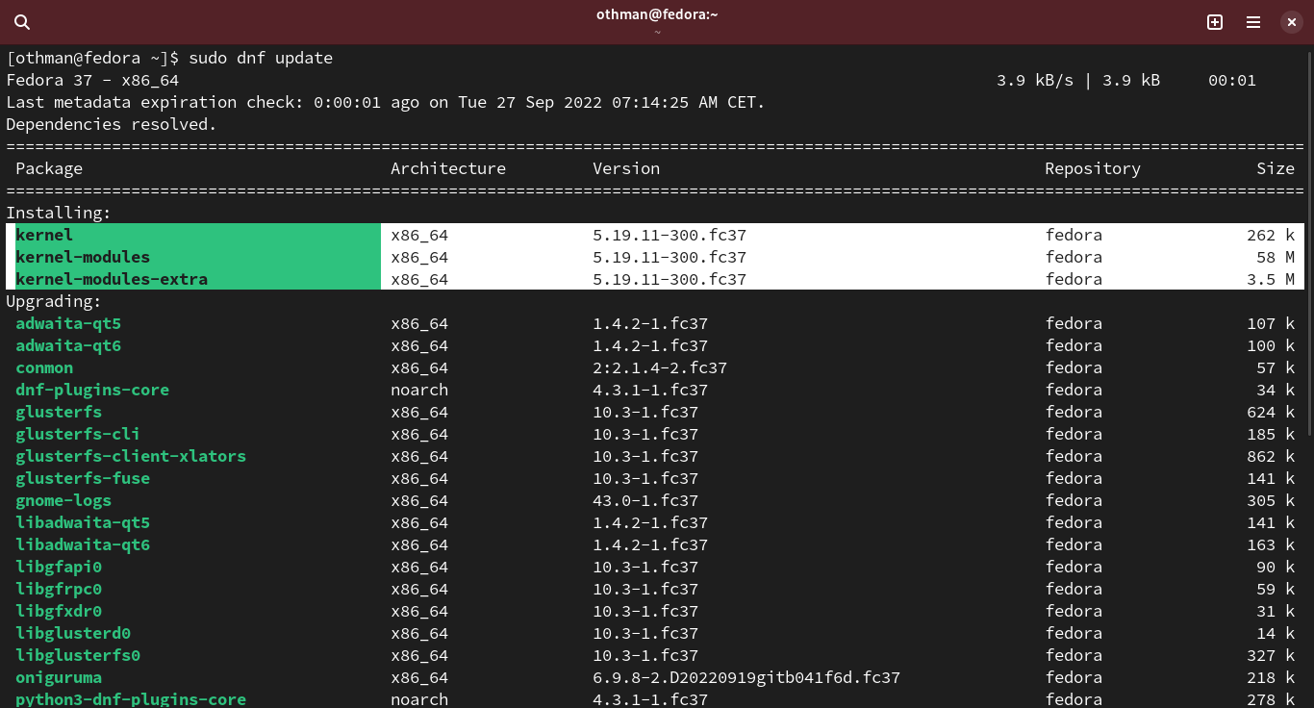The height and width of the screenshot is (708, 1314).
Task: Click the Architecture column header
Action: point(447,168)
